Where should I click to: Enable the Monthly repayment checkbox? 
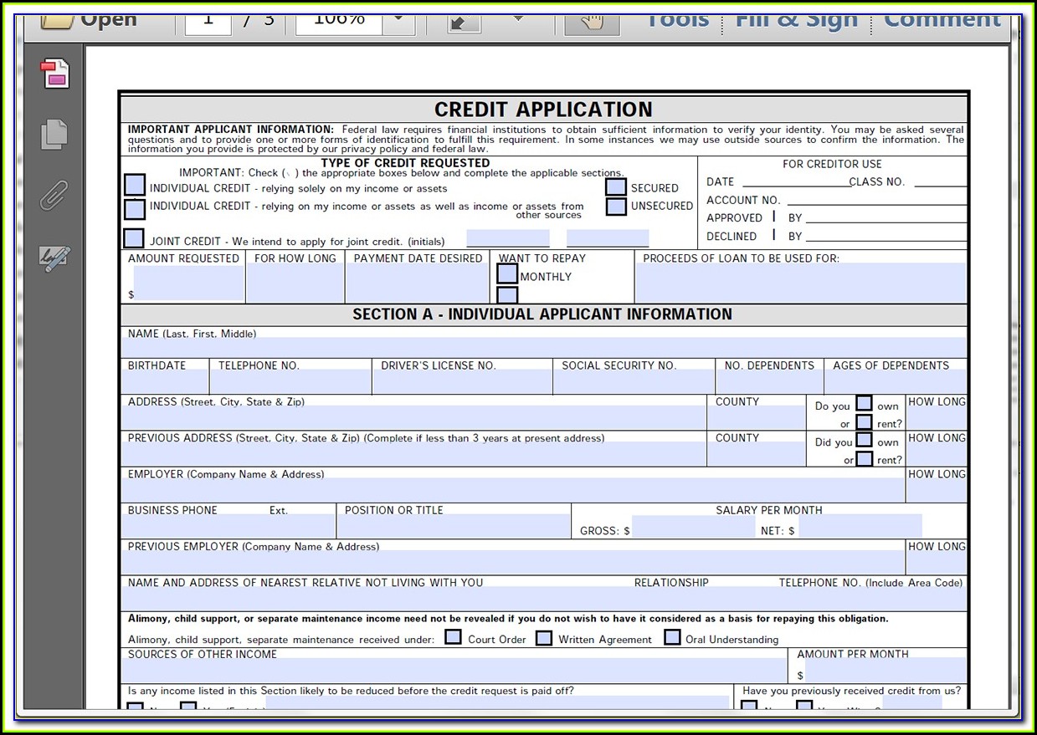point(507,274)
